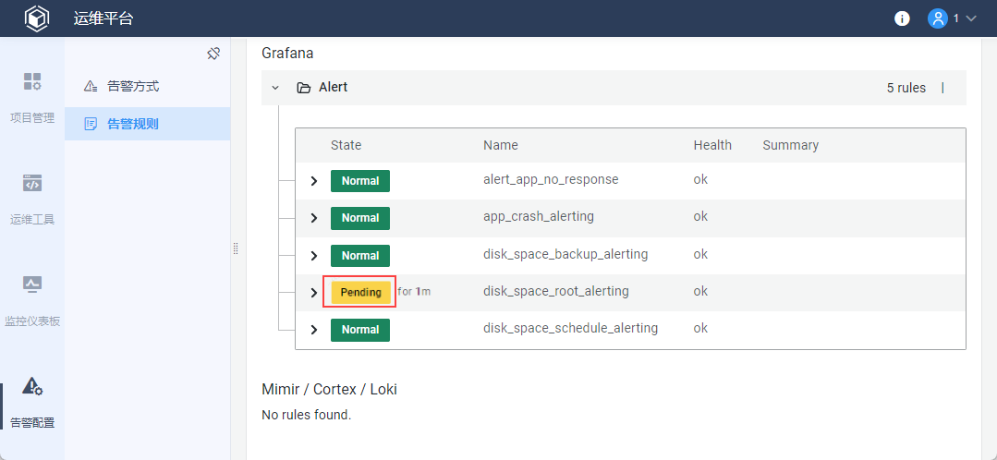This screenshot has width=997, height=460.
Task: Click the sidebar resize drag handle
Action: coord(236,248)
